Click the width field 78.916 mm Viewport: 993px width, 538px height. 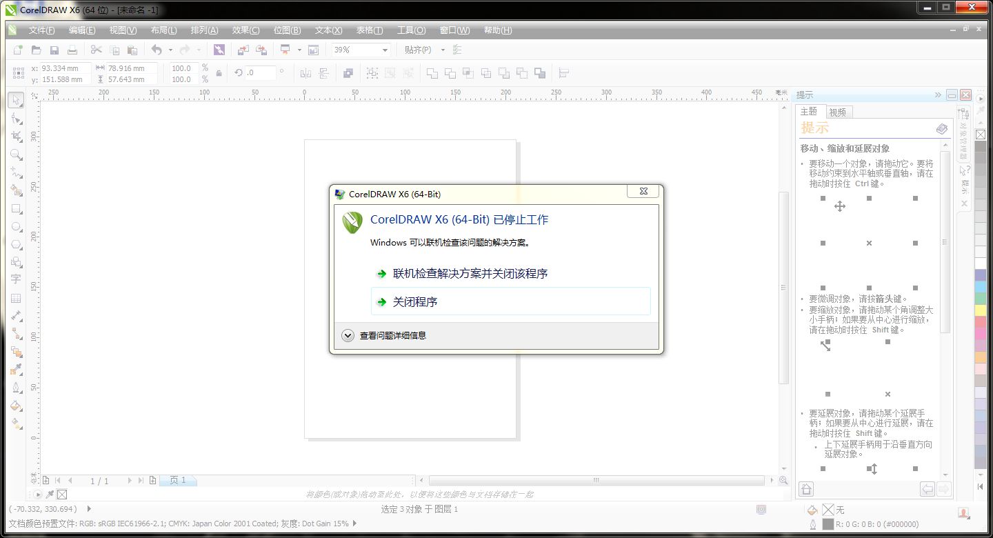coord(132,68)
